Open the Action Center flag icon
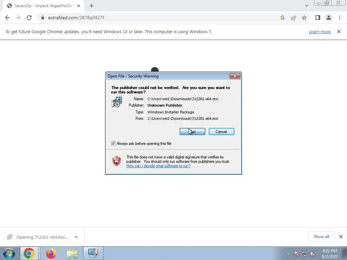347x260 pixels. pos(297,254)
